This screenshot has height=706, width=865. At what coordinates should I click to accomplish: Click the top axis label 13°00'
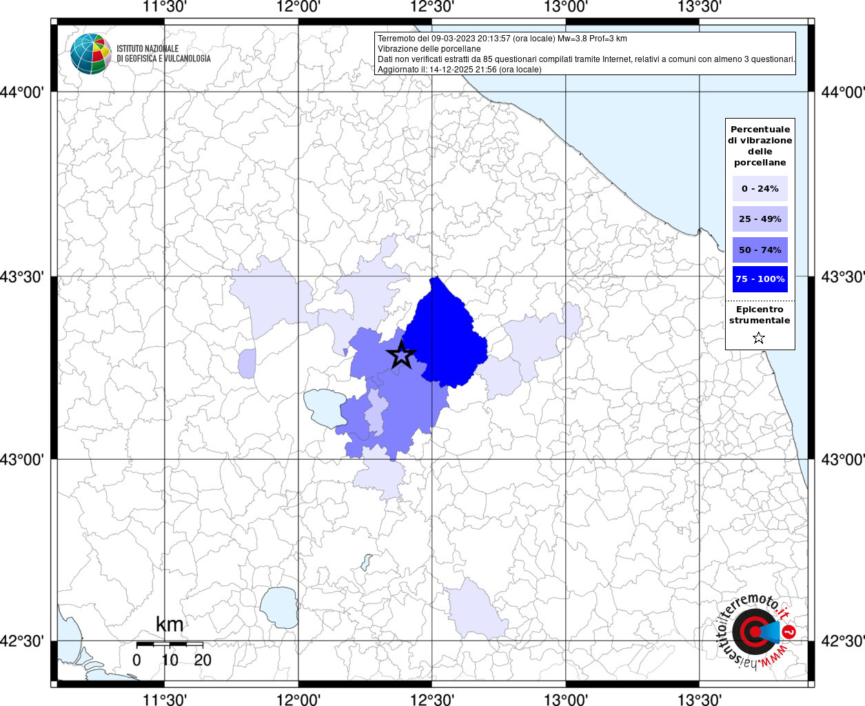click(x=566, y=8)
